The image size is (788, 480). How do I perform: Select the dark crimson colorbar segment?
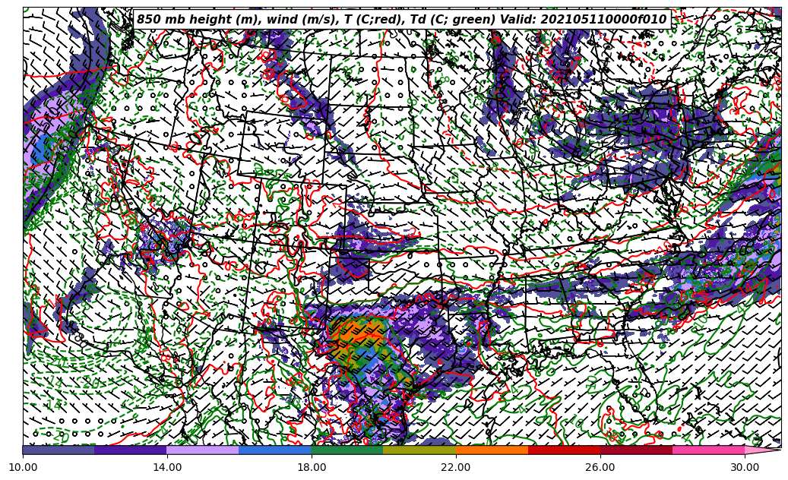[636, 450]
